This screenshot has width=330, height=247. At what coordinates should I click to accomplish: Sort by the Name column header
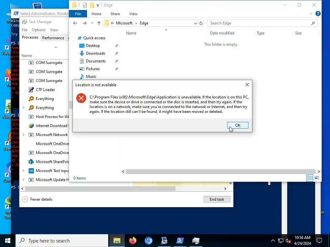point(131,33)
